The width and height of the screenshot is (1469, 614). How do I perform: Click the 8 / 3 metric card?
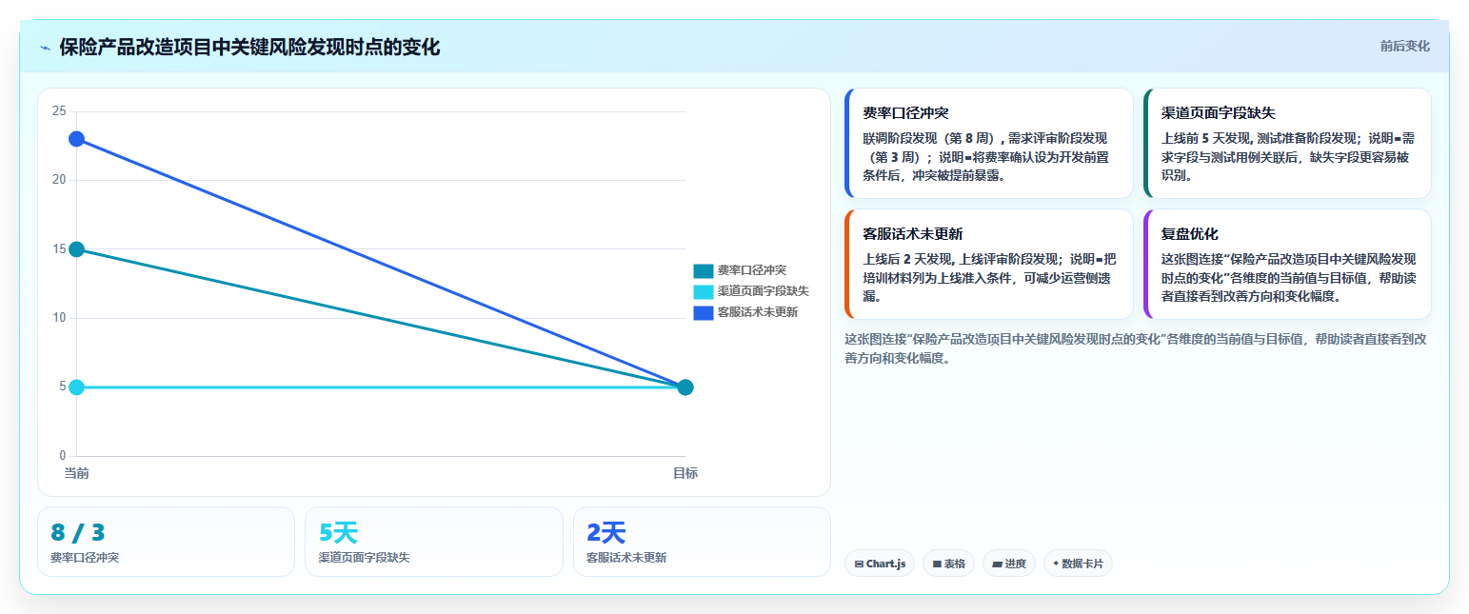click(166, 542)
